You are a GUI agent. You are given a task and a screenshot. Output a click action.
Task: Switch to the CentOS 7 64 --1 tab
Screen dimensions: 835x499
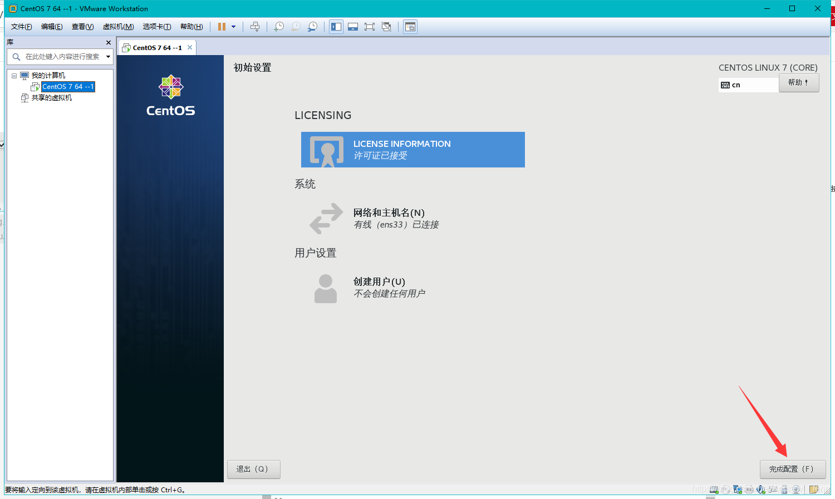(157, 48)
